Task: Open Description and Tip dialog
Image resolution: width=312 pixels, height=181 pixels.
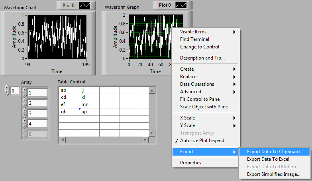Action: coord(206,58)
